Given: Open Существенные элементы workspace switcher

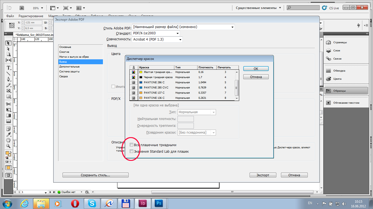Looking at the screenshot, I should [258, 8].
